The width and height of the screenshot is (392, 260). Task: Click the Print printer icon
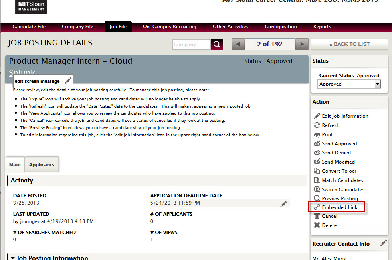(317, 135)
